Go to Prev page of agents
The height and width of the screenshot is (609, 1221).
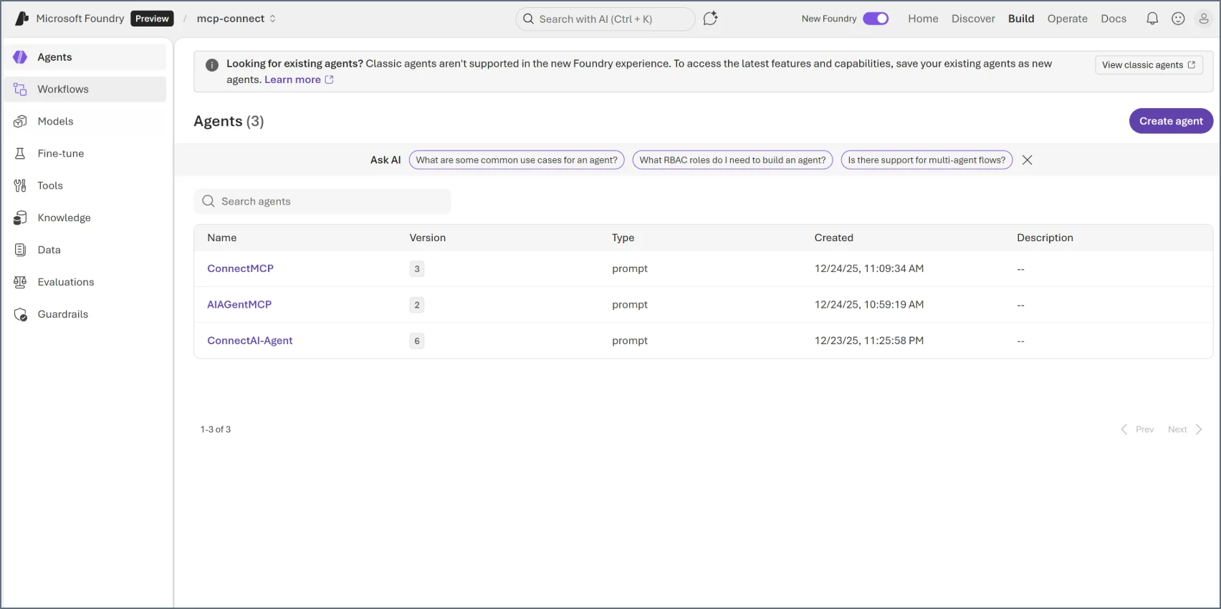point(1137,429)
